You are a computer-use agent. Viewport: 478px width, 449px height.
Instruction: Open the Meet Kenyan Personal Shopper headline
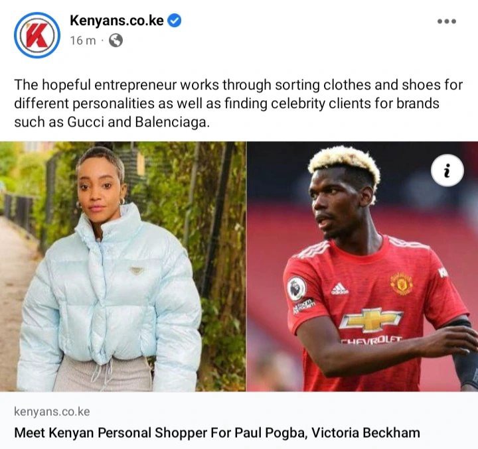click(217, 432)
